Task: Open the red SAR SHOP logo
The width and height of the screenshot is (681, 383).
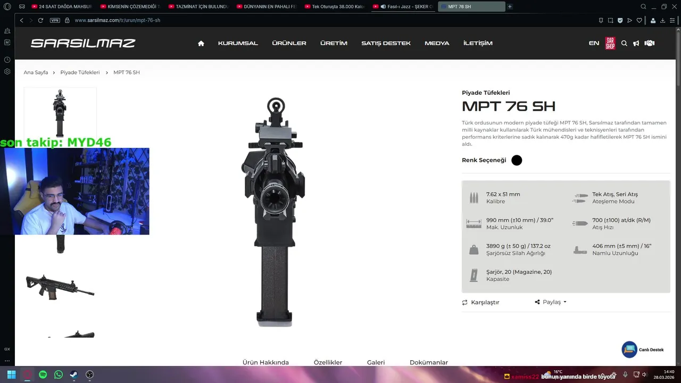Action: pyautogui.click(x=610, y=43)
